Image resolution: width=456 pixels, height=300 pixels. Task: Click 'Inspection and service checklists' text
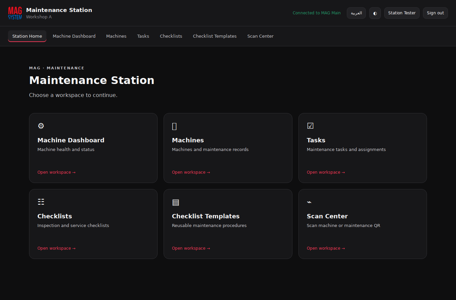pos(73,226)
